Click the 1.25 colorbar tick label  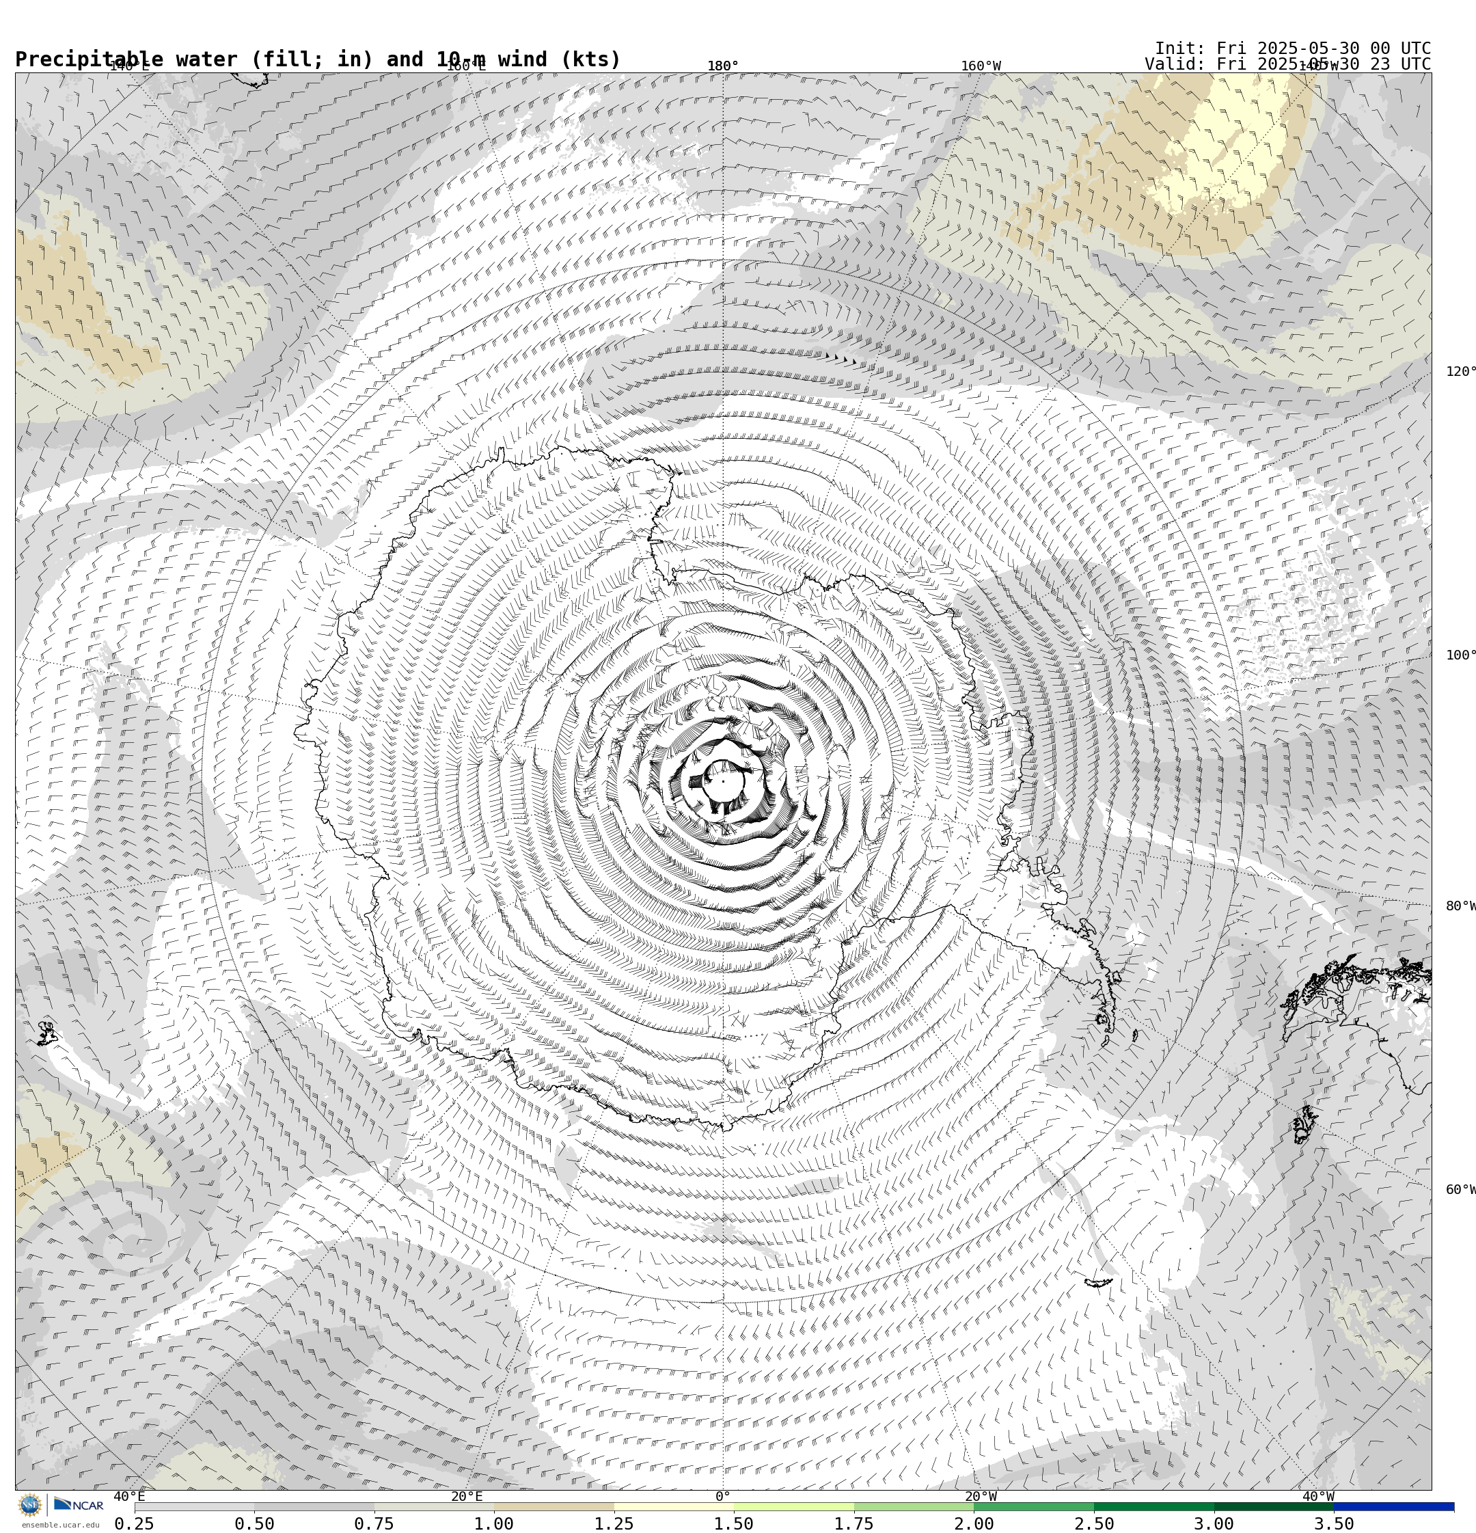point(614,1523)
